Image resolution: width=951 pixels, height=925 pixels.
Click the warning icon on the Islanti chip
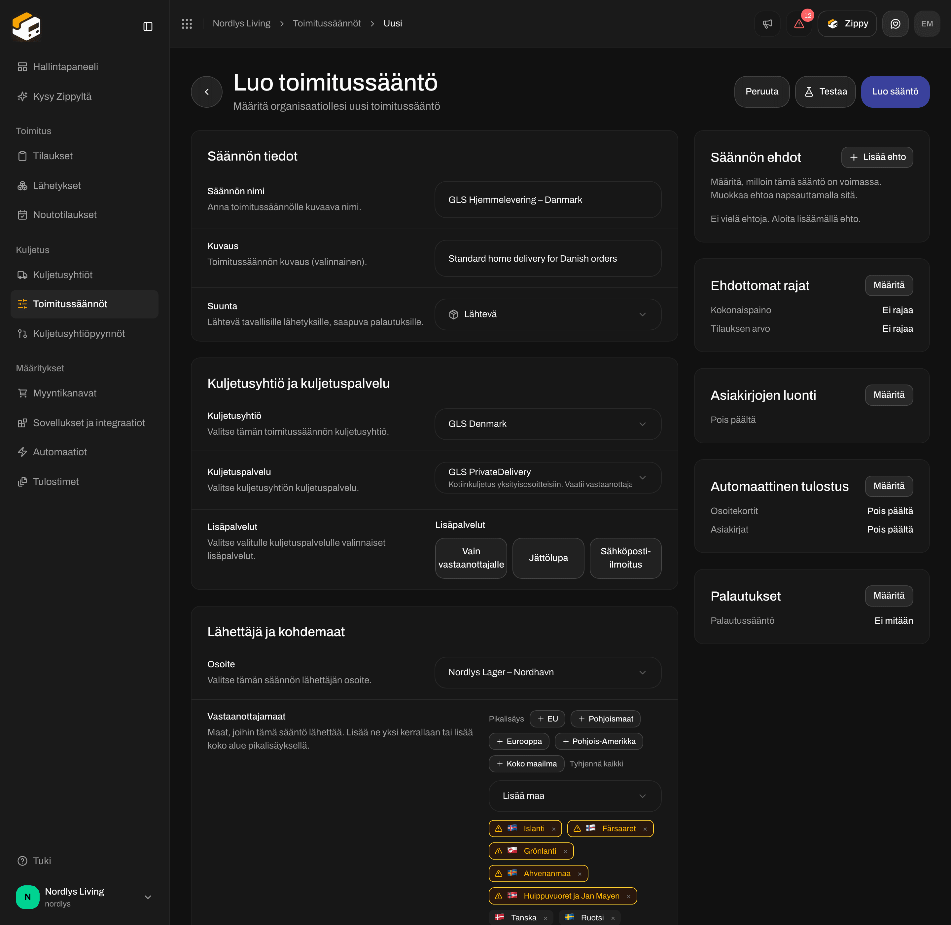498,829
